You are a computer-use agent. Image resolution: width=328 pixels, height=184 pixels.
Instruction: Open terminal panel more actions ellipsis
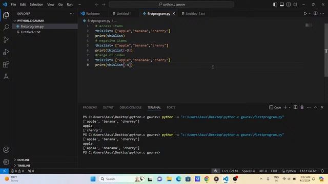(309, 107)
